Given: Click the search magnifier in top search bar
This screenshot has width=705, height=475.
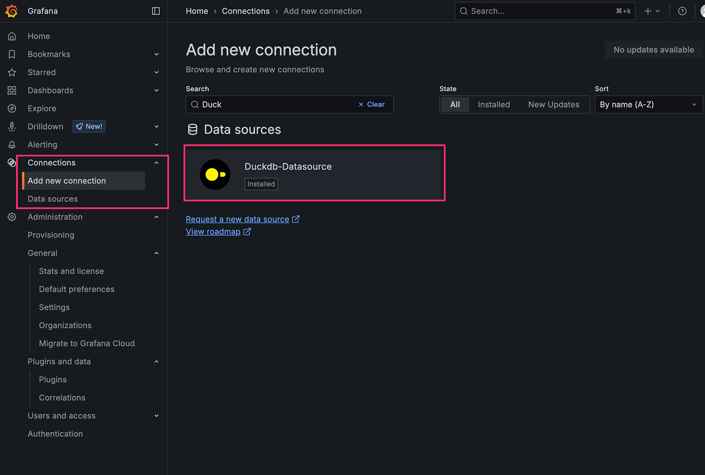Looking at the screenshot, I should click(x=464, y=11).
